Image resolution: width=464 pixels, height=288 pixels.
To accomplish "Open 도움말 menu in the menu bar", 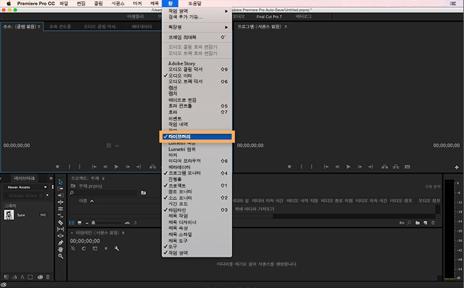I will (x=195, y=3).
